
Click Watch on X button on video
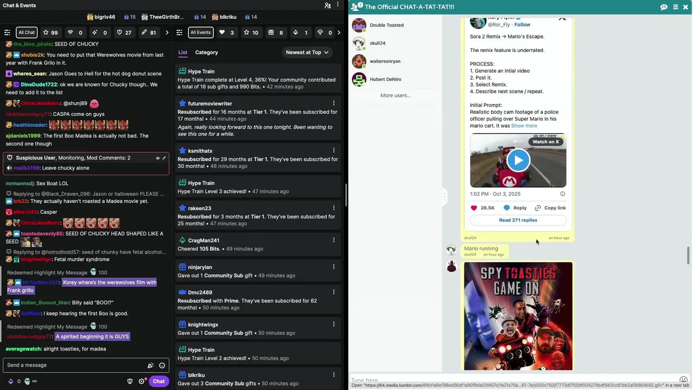[x=546, y=142]
